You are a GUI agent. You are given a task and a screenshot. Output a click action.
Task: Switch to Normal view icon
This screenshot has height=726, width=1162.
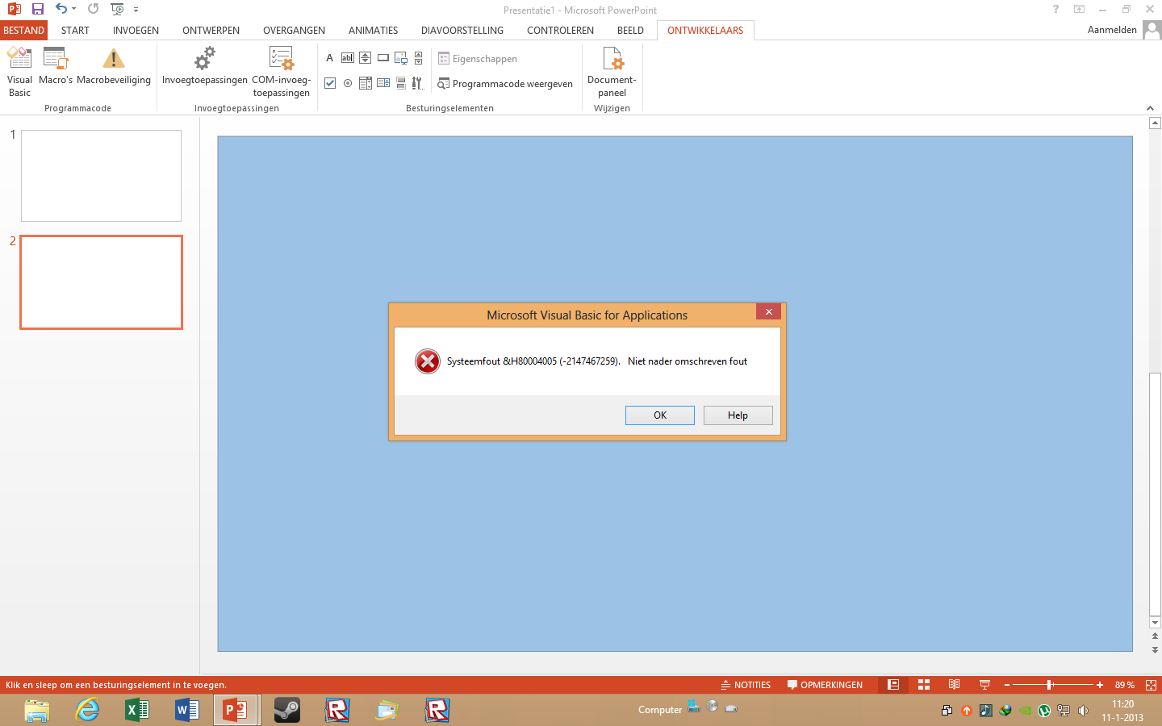pos(893,685)
